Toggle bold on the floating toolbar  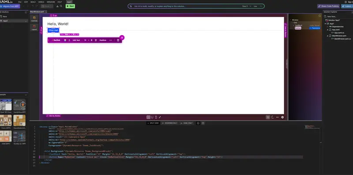92,40
